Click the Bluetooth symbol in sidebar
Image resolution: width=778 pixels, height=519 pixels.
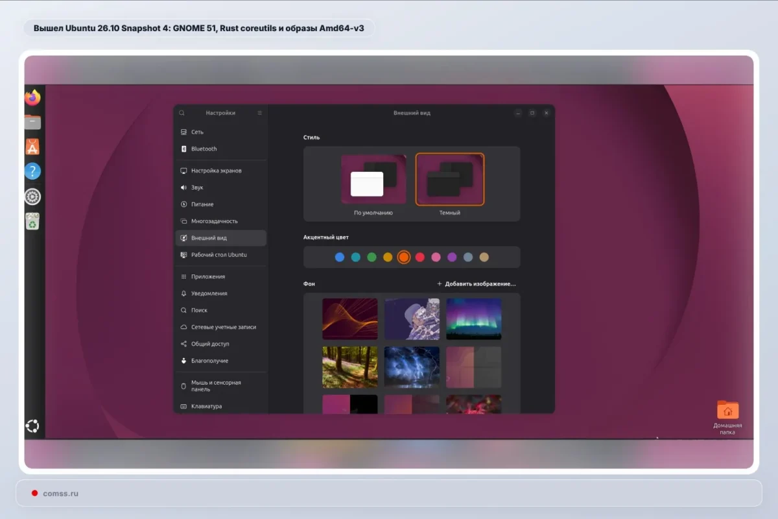[x=183, y=149]
